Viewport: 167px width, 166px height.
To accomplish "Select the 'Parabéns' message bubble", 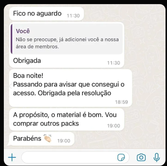I will pos(42,139).
